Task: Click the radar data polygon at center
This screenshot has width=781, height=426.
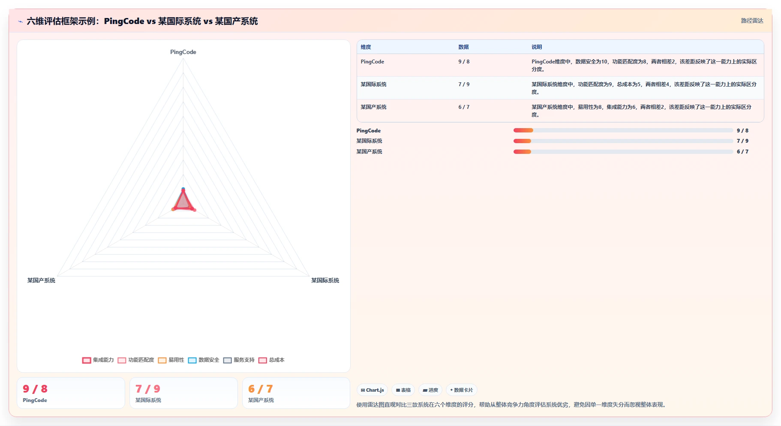Action: 183,202
